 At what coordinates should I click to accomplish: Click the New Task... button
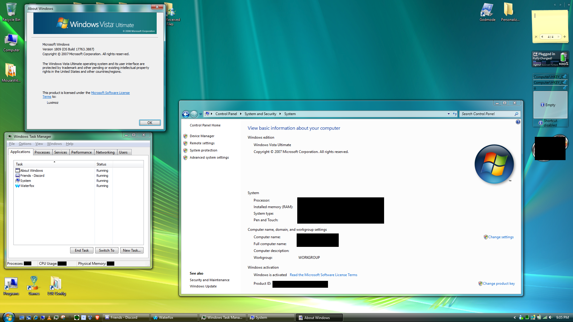click(132, 250)
